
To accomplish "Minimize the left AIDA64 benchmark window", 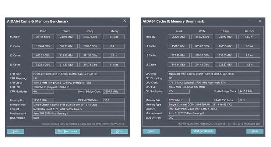I will coord(114,21).
